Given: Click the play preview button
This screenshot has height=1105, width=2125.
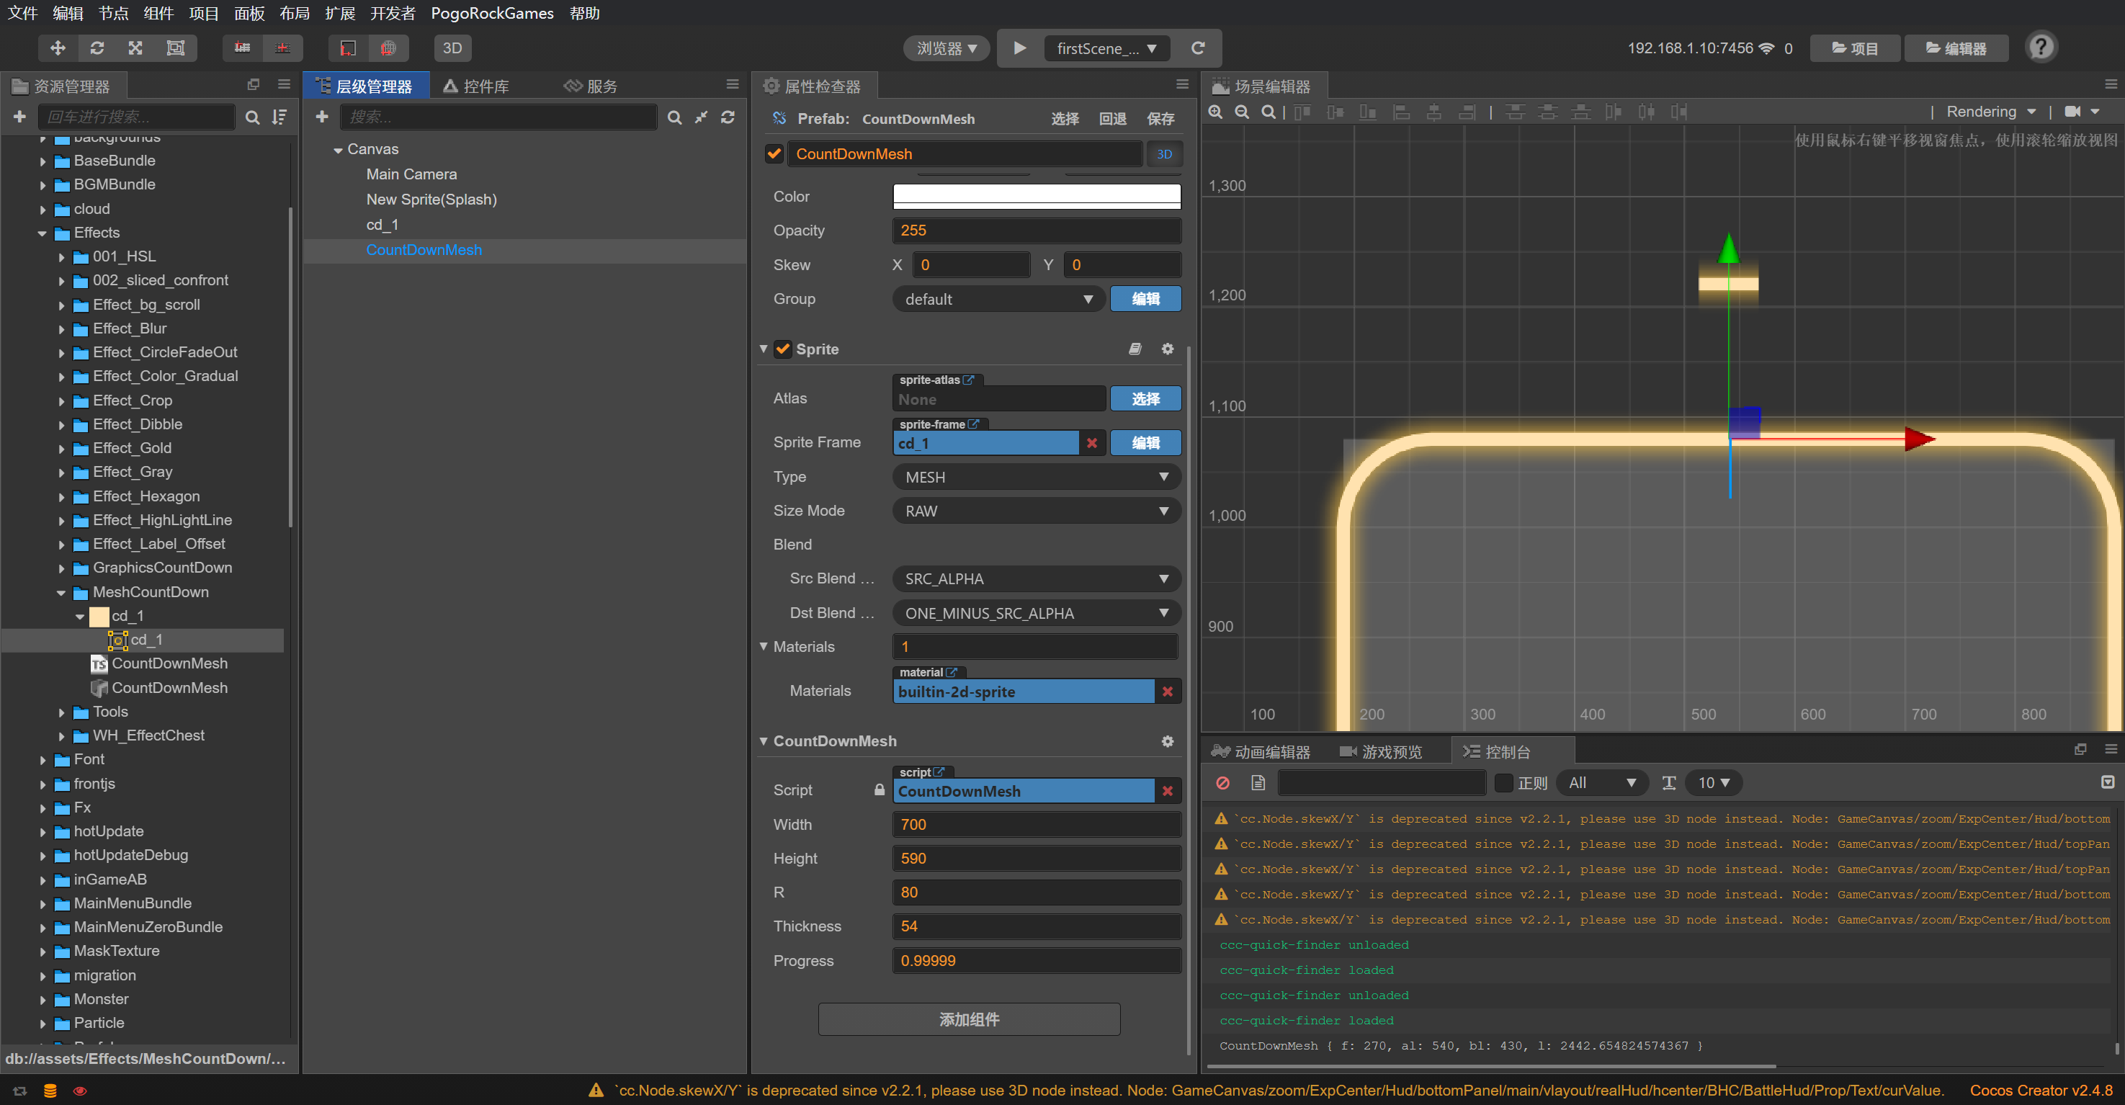Looking at the screenshot, I should coord(1019,48).
